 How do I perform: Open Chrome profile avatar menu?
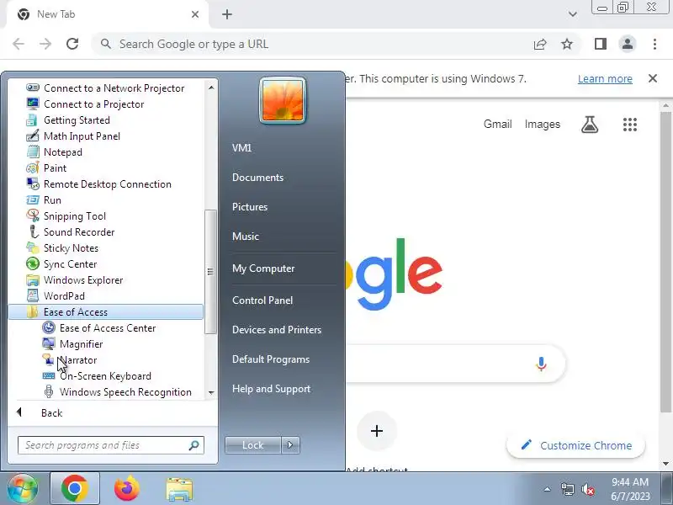pos(628,44)
